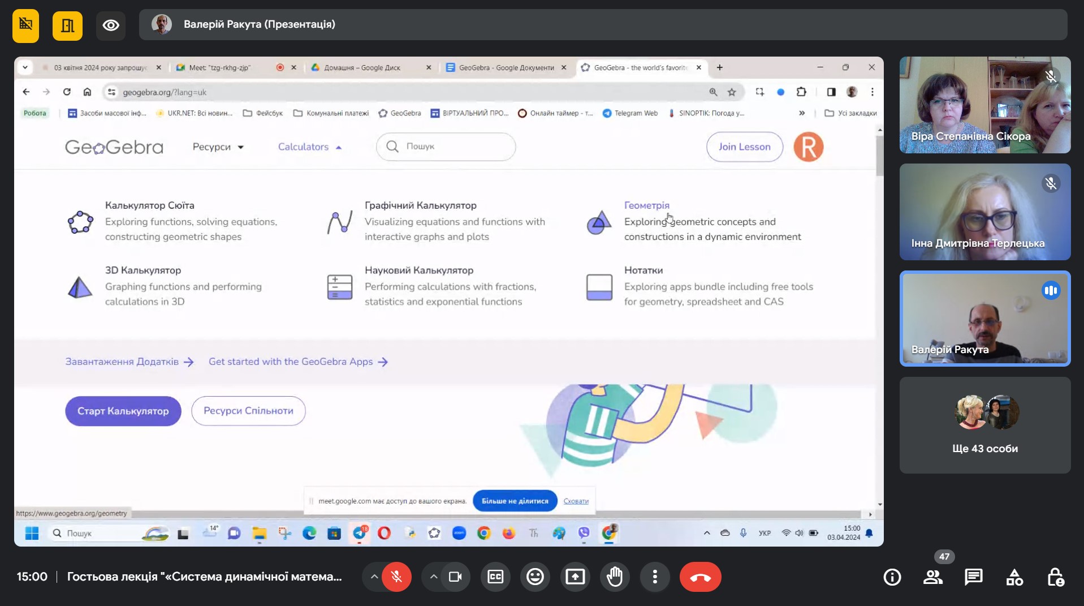1084x606 pixels.
Task: Open '3D Калькулятор' from the menu
Action: tap(143, 270)
